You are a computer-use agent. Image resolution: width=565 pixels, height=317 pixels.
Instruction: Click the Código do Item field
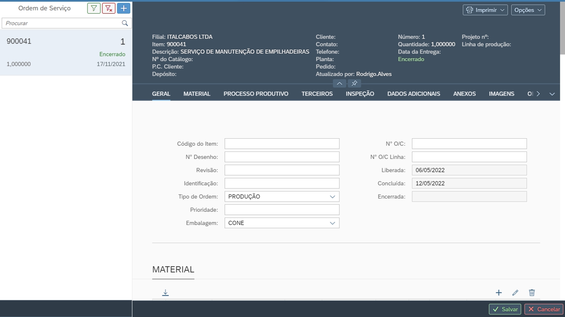pyautogui.click(x=282, y=144)
